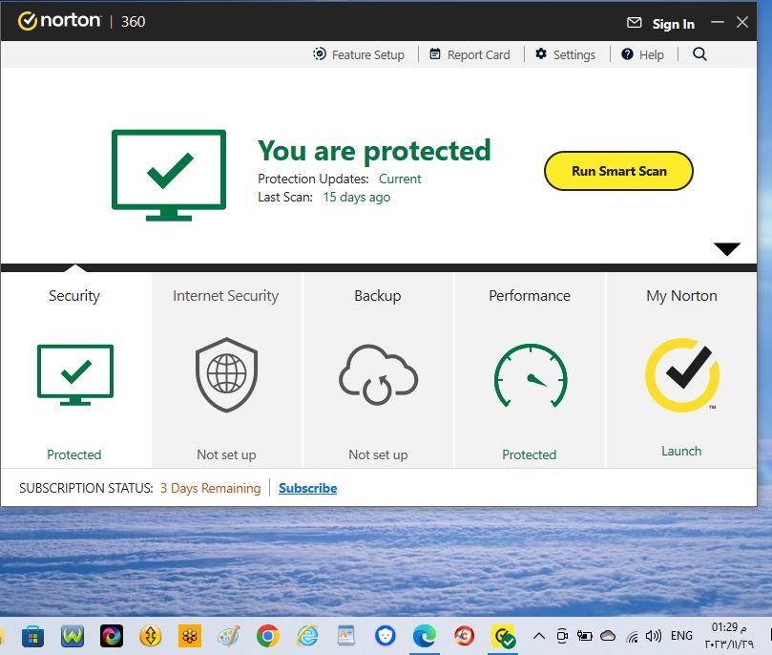Image resolution: width=772 pixels, height=655 pixels.
Task: Open the volume speaker tray icon
Action: (654, 636)
